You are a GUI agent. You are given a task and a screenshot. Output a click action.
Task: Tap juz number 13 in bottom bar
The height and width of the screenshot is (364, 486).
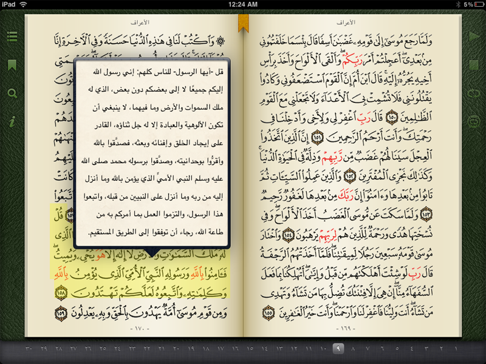pos(279,348)
